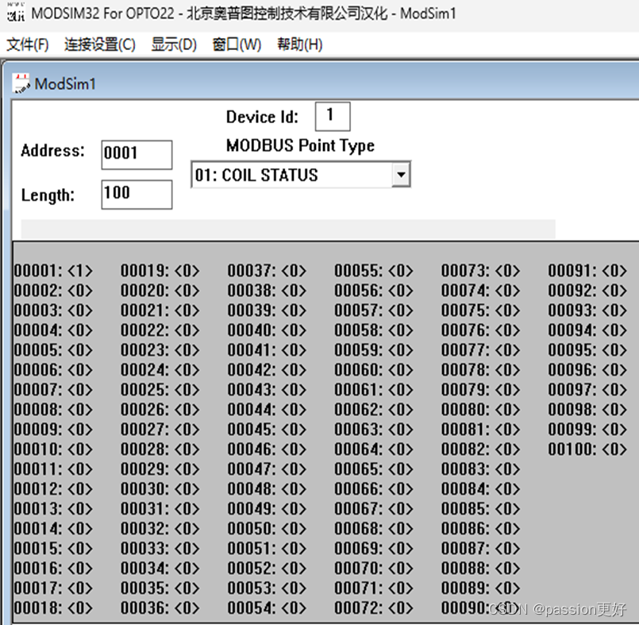
Task: Open the 连接设置(C) menu
Action: tap(100, 44)
